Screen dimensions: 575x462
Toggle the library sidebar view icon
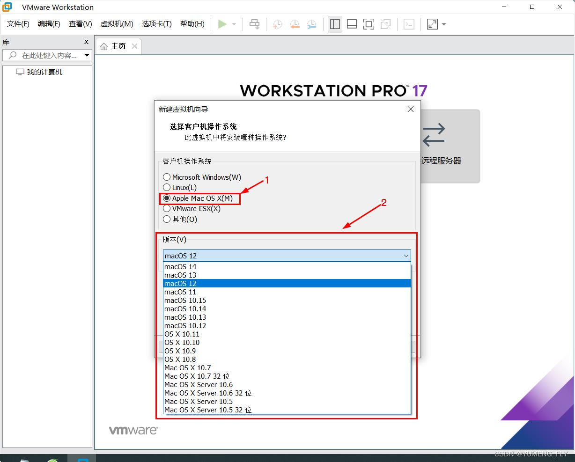[x=335, y=24]
